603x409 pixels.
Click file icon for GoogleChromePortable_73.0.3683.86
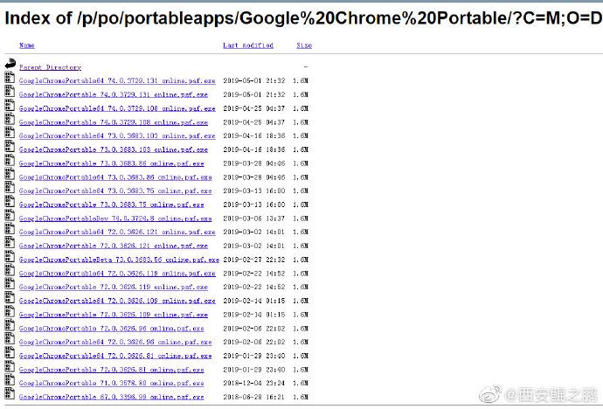[x=10, y=160]
